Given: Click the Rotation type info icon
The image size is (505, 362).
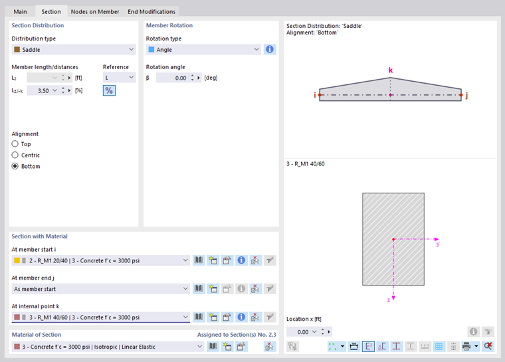Looking at the screenshot, I should 270,49.
